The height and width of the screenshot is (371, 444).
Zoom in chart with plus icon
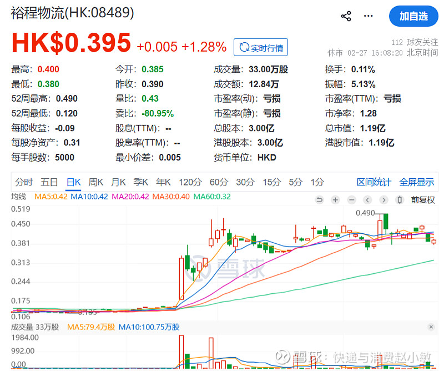click(x=335, y=200)
